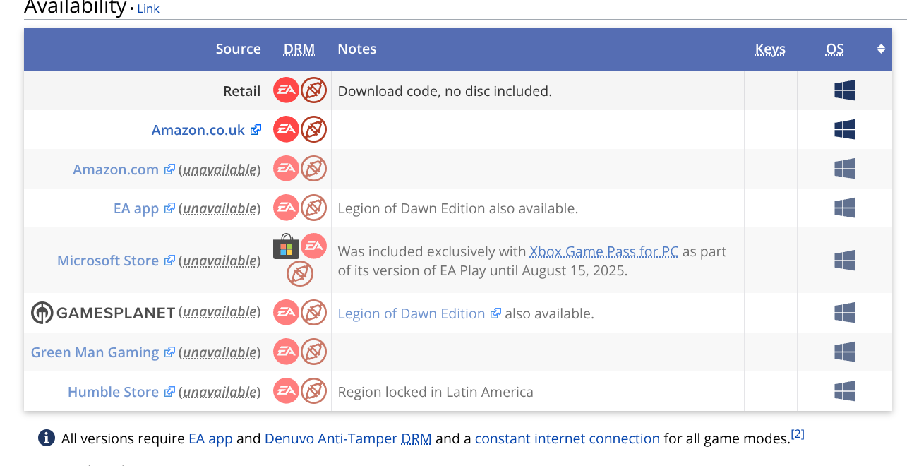The height and width of the screenshot is (466, 907).
Task: Click the Microsoft Store DRM icon
Action: pos(286,247)
